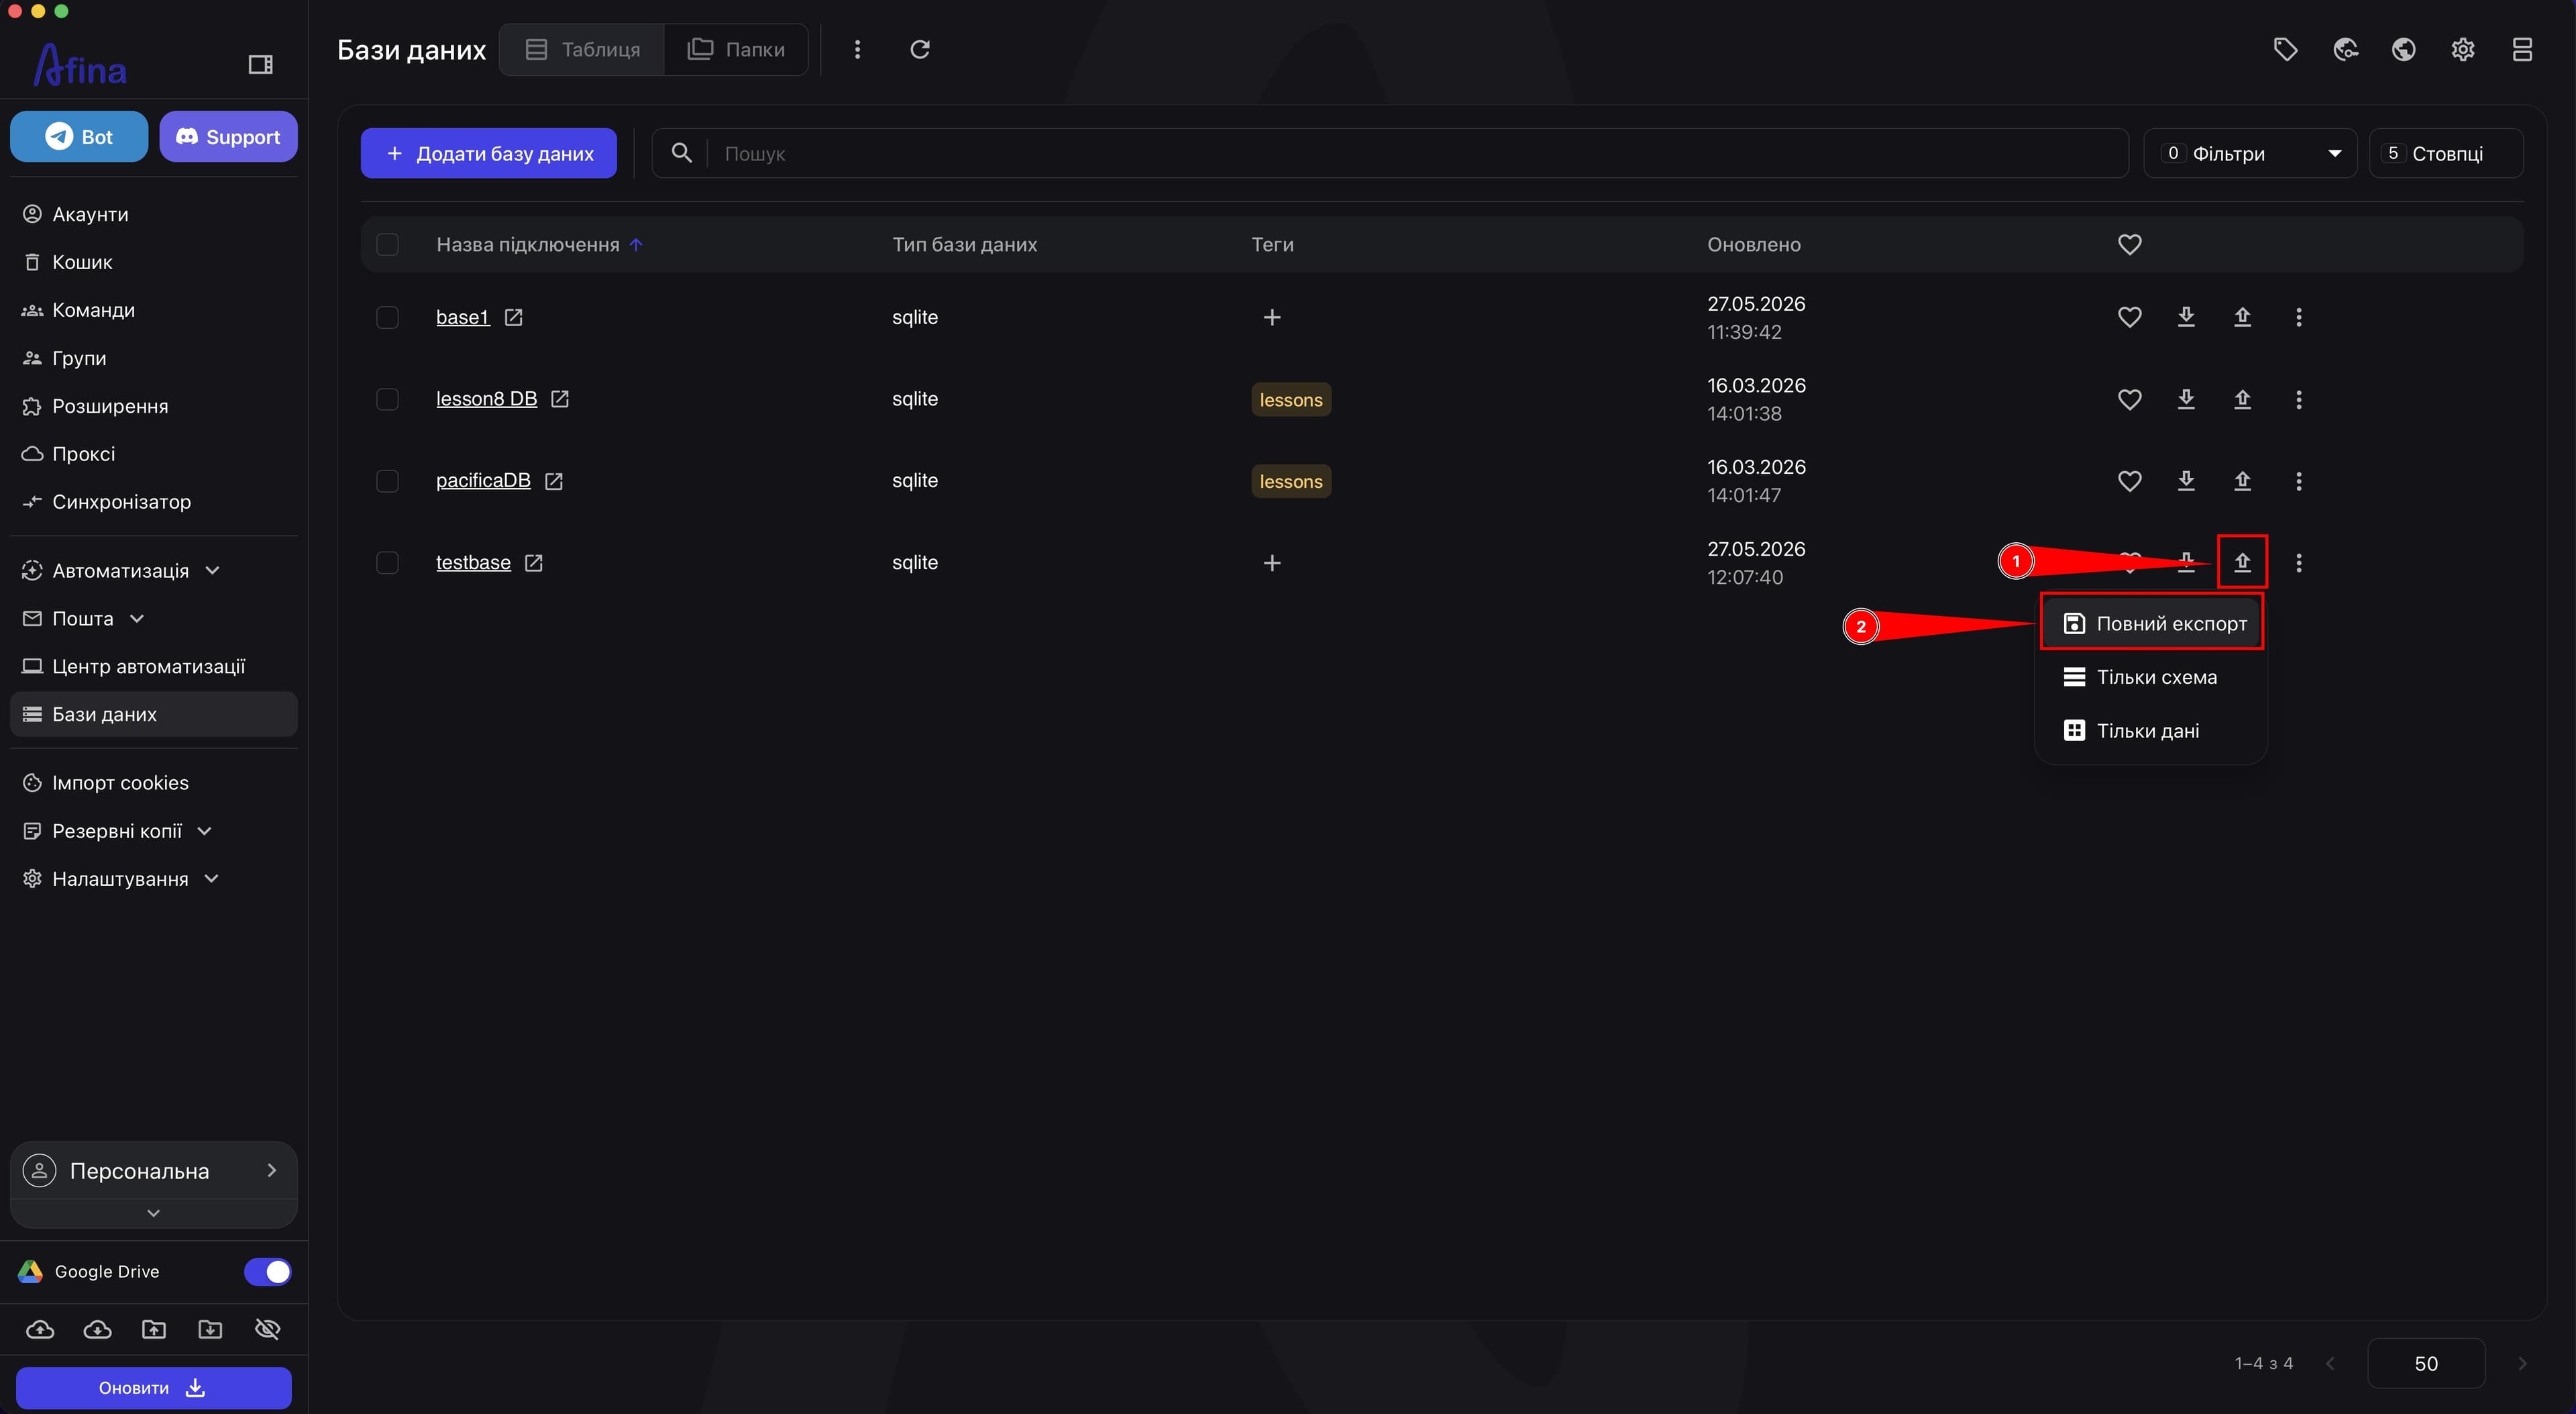2576x1414 pixels.
Task: Add a tag to testbase with plus
Action: tap(1272, 564)
